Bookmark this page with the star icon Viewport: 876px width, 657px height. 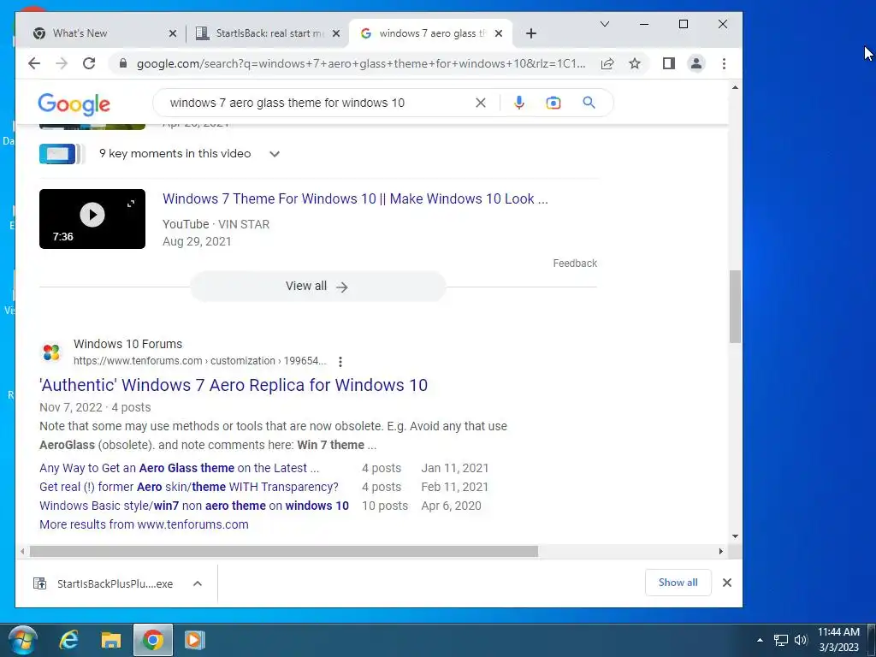635,63
